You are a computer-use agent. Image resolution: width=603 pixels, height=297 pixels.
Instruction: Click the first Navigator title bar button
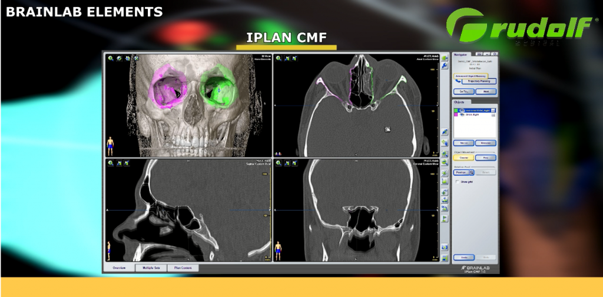(479, 54)
